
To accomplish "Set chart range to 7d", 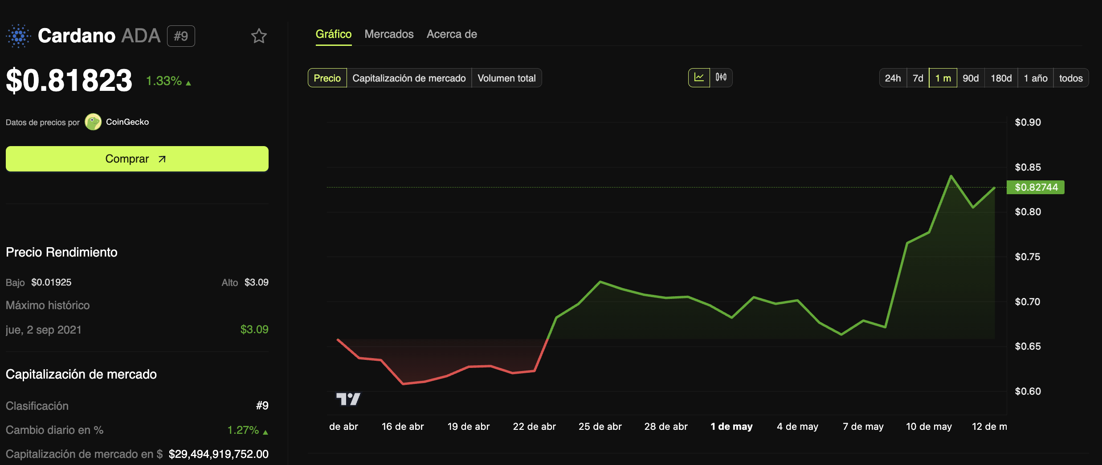I will click(918, 78).
